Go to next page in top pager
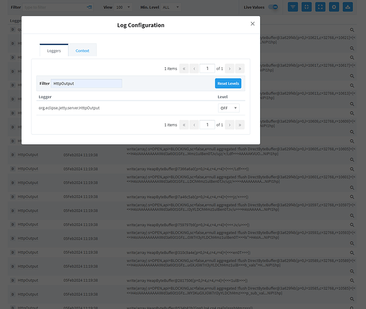This screenshot has width=366, height=309. click(x=230, y=69)
